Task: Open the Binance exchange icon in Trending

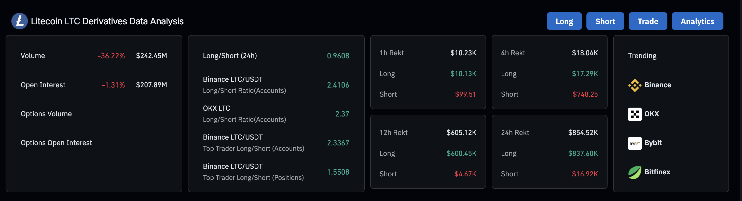Action: 635,85
